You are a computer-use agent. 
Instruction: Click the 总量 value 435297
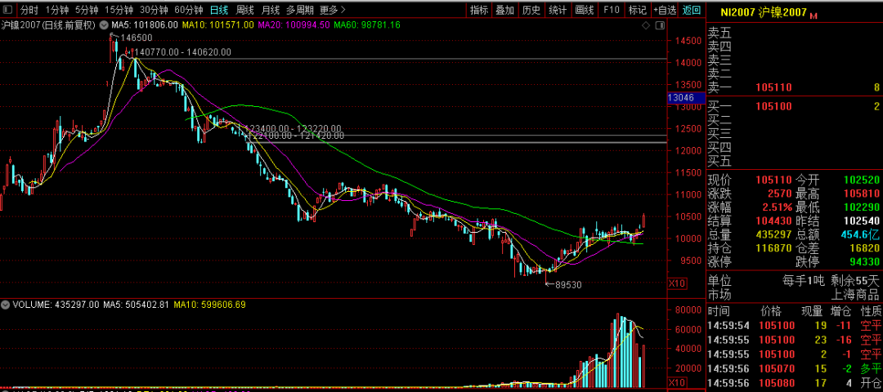[773, 235]
